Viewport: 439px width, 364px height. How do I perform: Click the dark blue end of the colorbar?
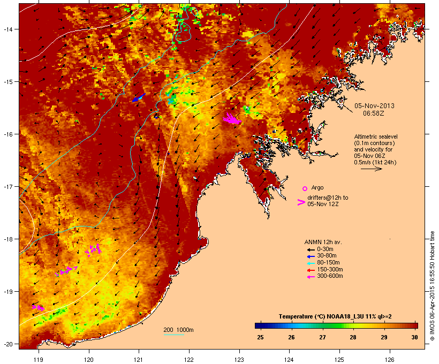[x=259, y=325]
